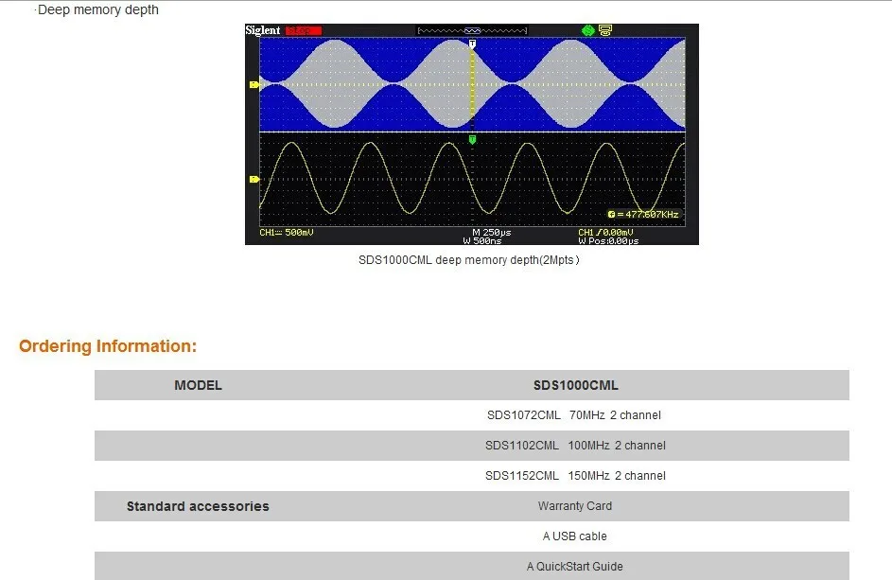892x580 pixels.
Task: Click the "A QuickStart Guide" table cell
Action: (x=574, y=567)
